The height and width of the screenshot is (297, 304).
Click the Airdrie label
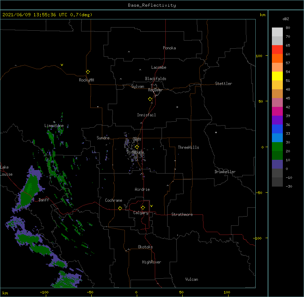click(142, 189)
